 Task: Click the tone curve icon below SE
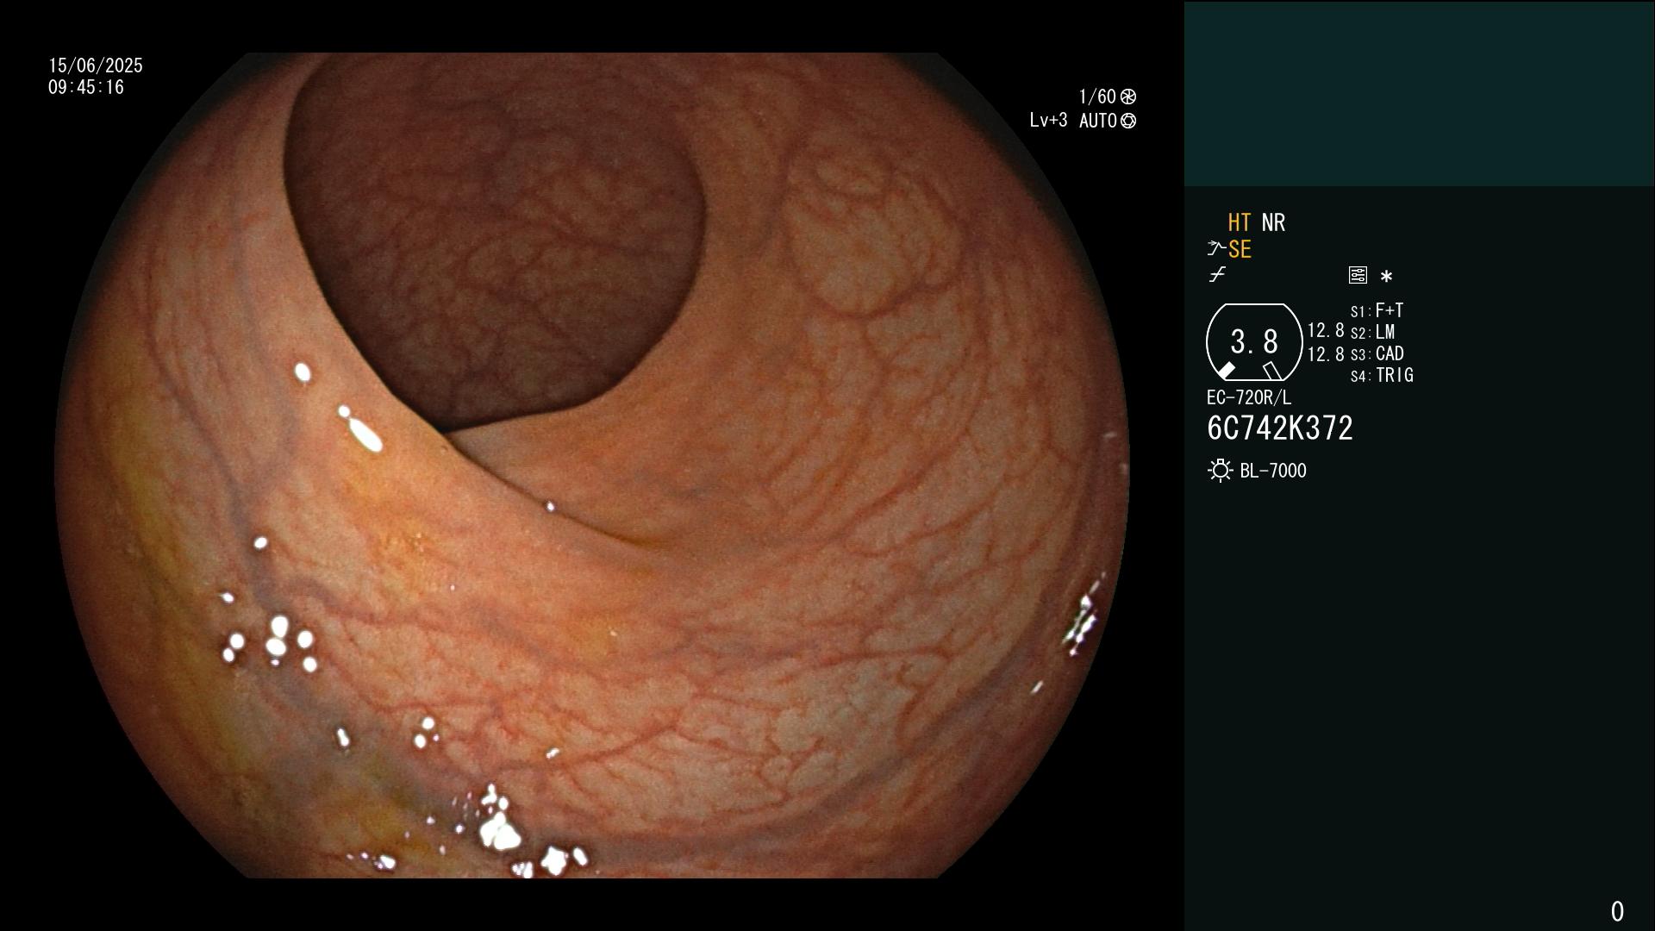1217,275
